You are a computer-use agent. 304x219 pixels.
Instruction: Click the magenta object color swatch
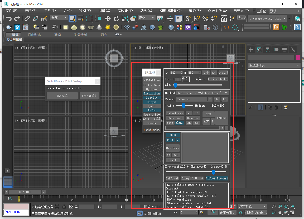(298, 58)
